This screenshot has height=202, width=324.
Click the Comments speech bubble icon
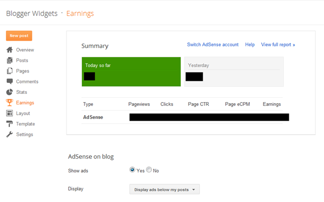tap(9, 81)
